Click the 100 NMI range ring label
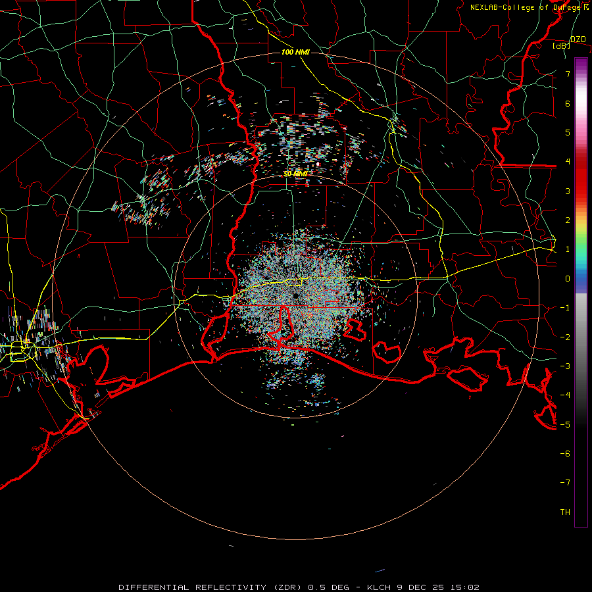 tap(295, 52)
